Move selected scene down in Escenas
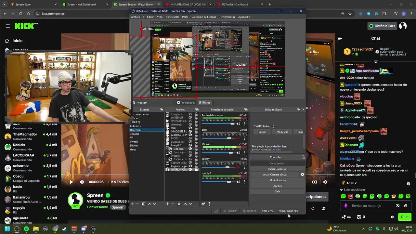 tap(155, 204)
